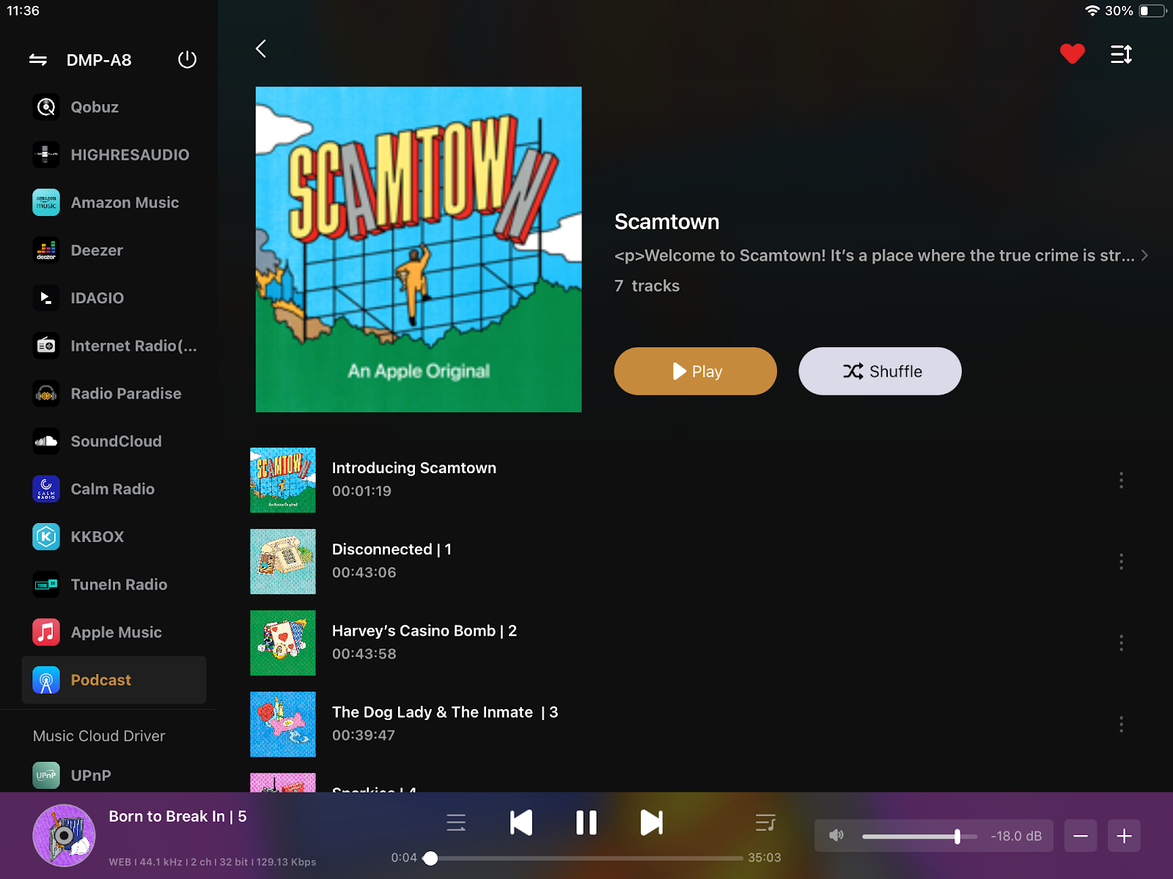Viewport: 1173px width, 879px height.
Task: Play 'Introducing Scamtown' track title
Action: point(414,468)
